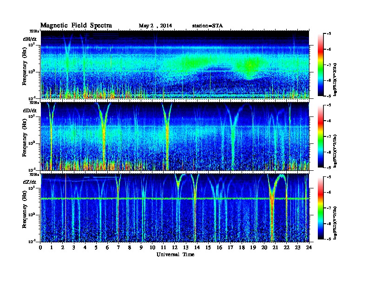368x284 pixels.
Task: Click "-8" on the dH/dt color bar scale
Action: [x=329, y=80]
